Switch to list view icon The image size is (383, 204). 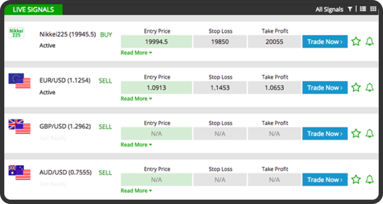point(363,9)
